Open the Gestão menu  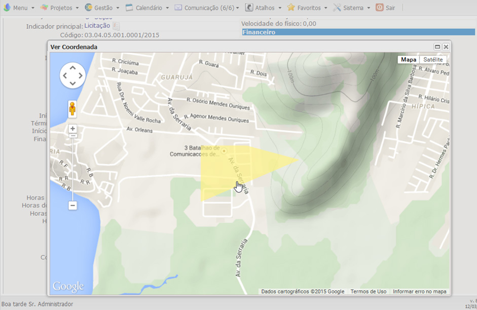[x=102, y=8]
